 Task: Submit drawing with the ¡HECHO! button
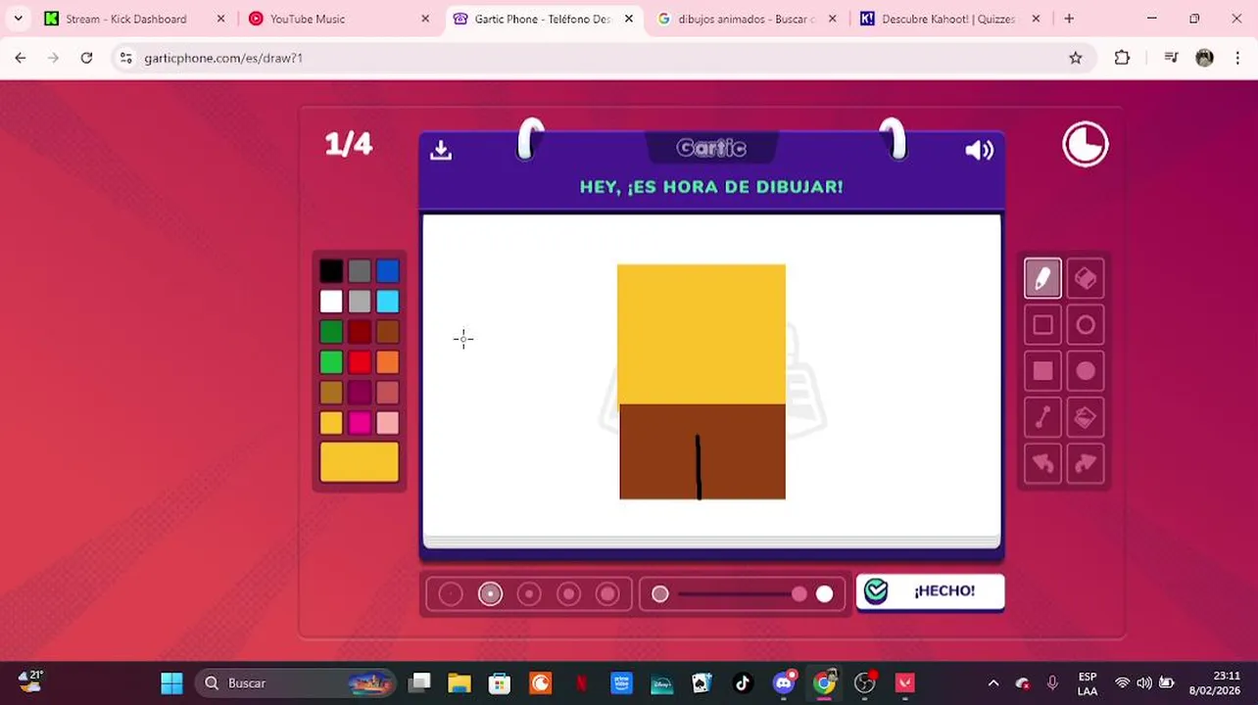tap(930, 591)
